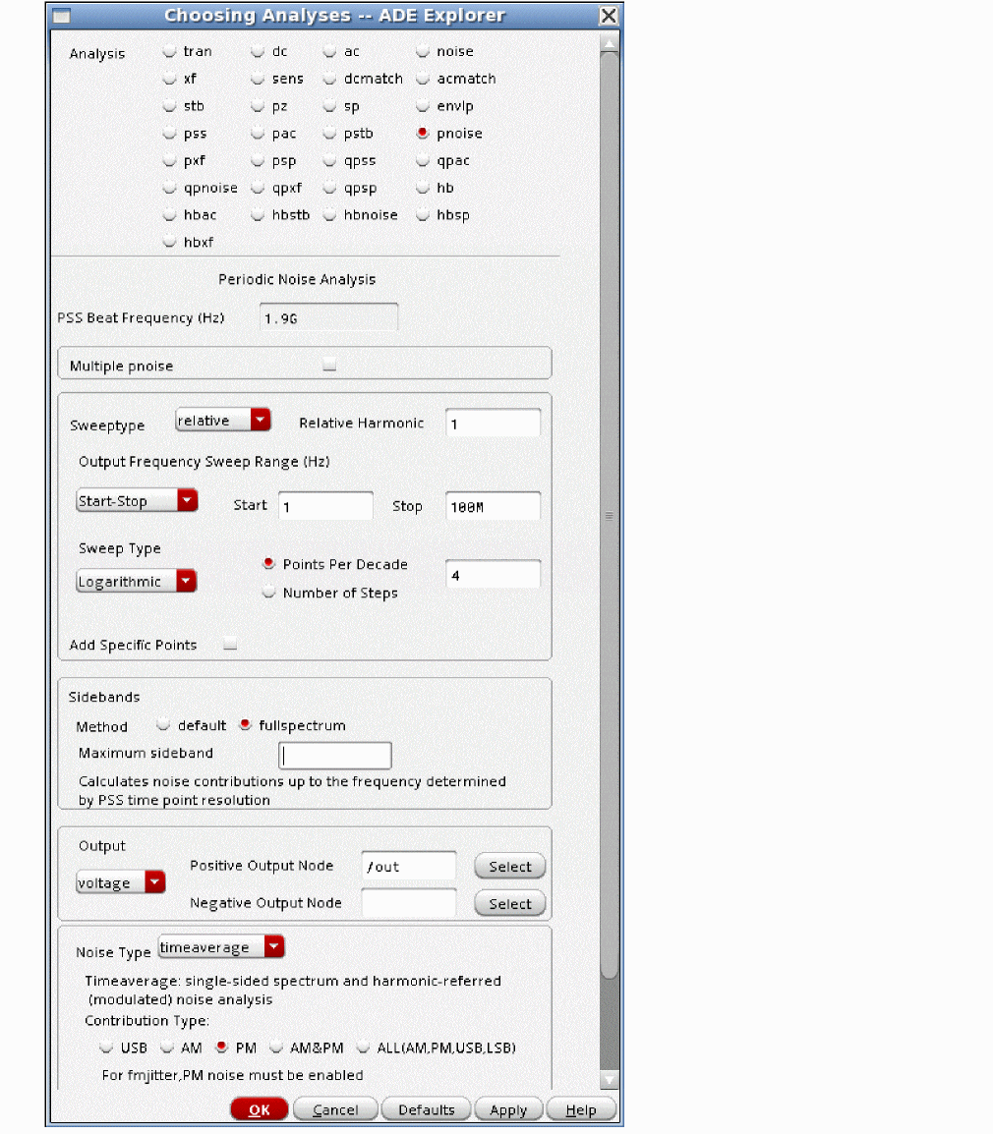This screenshot has width=993, height=1134.
Task: Select AM contribution type
Action: tap(167, 1048)
